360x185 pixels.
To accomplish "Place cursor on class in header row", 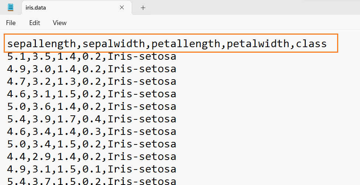I will click(x=311, y=43).
